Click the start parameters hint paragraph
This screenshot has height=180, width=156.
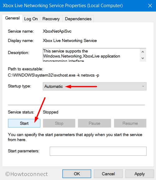(75, 137)
